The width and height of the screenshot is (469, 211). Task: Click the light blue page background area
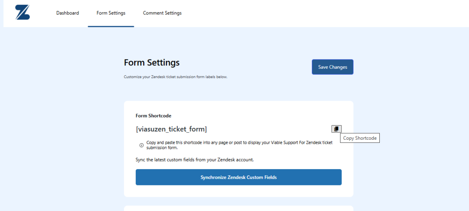[x=62, y=121]
